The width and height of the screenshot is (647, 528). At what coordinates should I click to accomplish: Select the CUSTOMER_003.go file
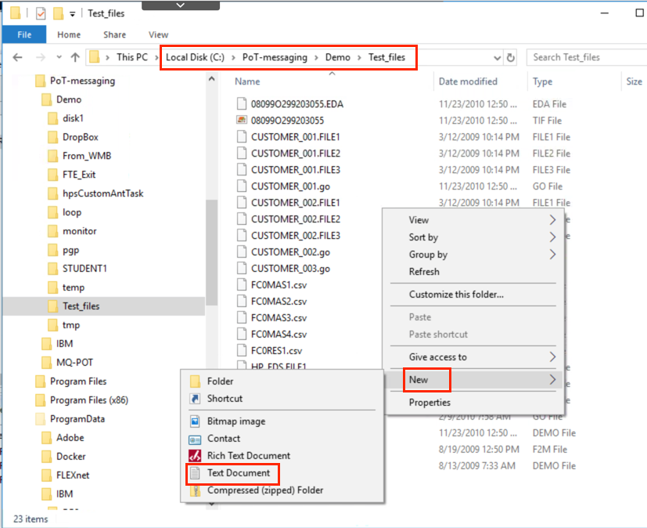point(290,269)
